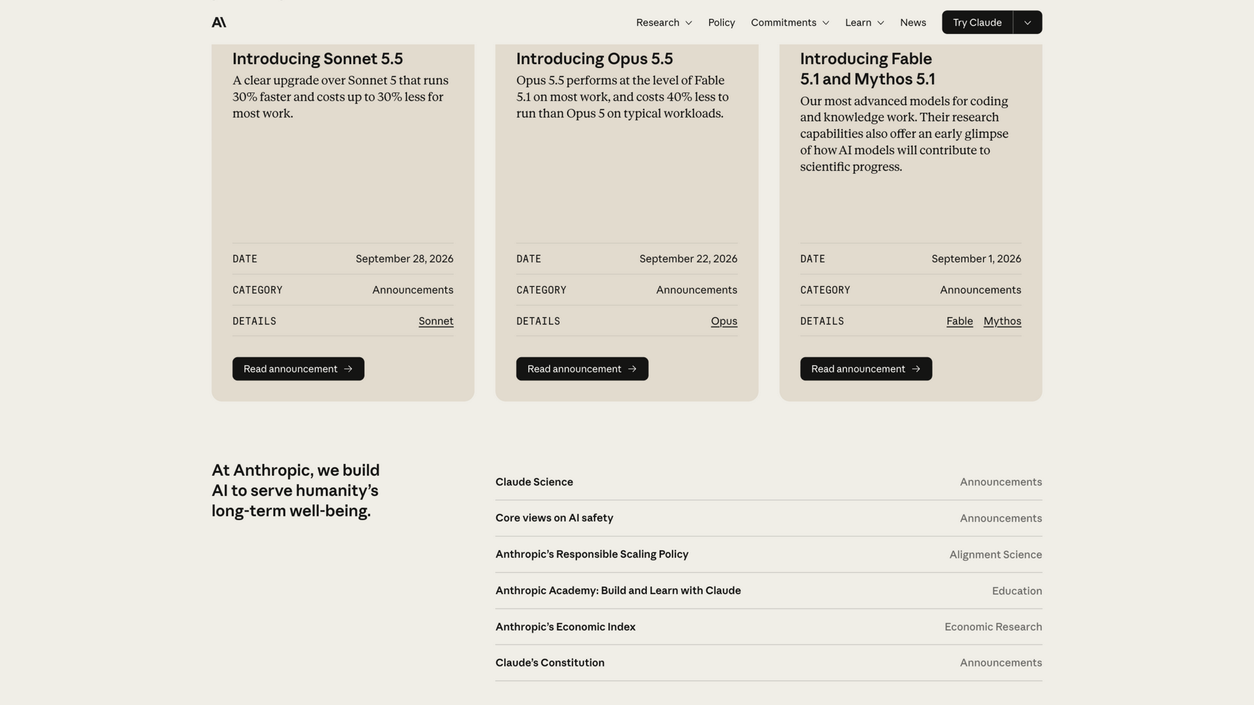Open Anthropic's Economic Index article
Image resolution: width=1254 pixels, height=705 pixels.
pyautogui.click(x=768, y=627)
